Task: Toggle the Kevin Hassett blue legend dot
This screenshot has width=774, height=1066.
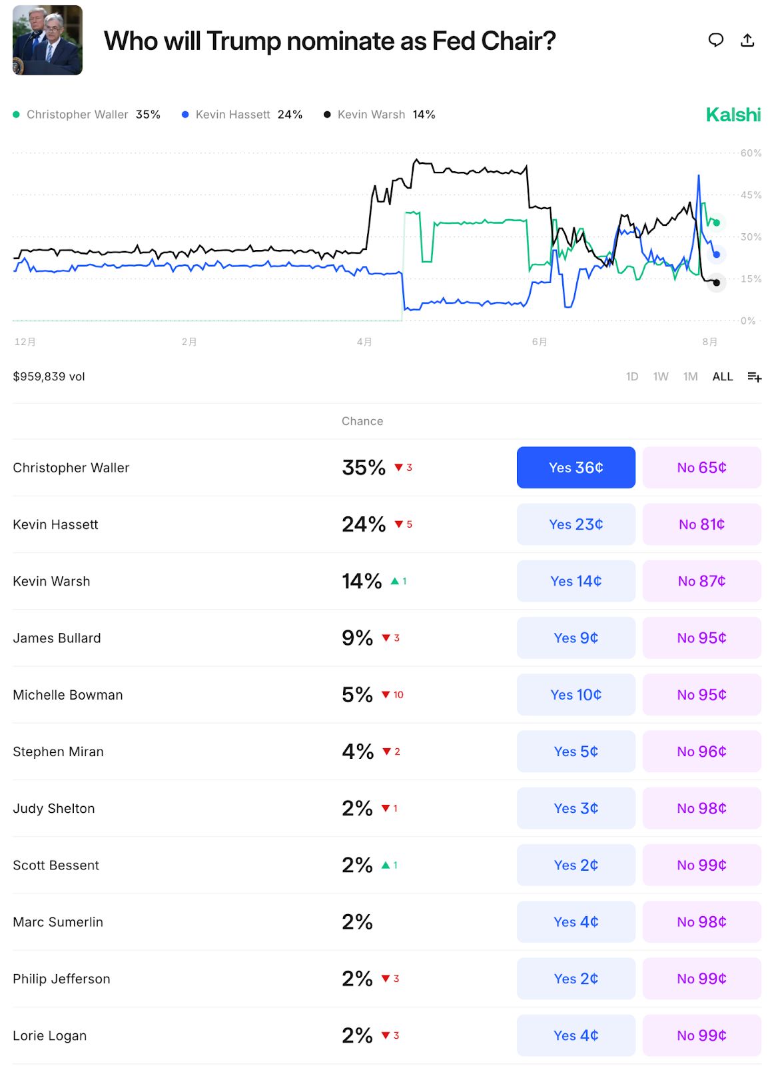Action: (185, 115)
